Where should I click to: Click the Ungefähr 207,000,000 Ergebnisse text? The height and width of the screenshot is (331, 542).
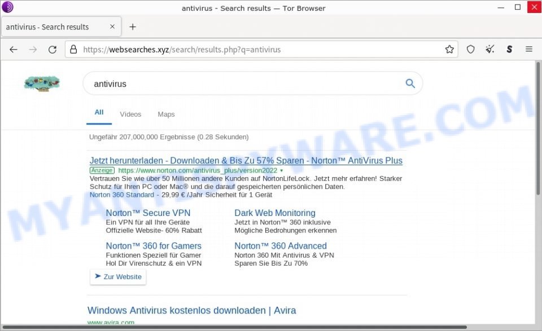pyautogui.click(x=169, y=137)
